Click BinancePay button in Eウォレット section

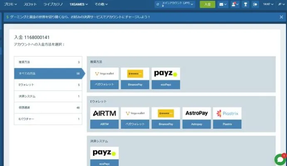tap(166, 124)
